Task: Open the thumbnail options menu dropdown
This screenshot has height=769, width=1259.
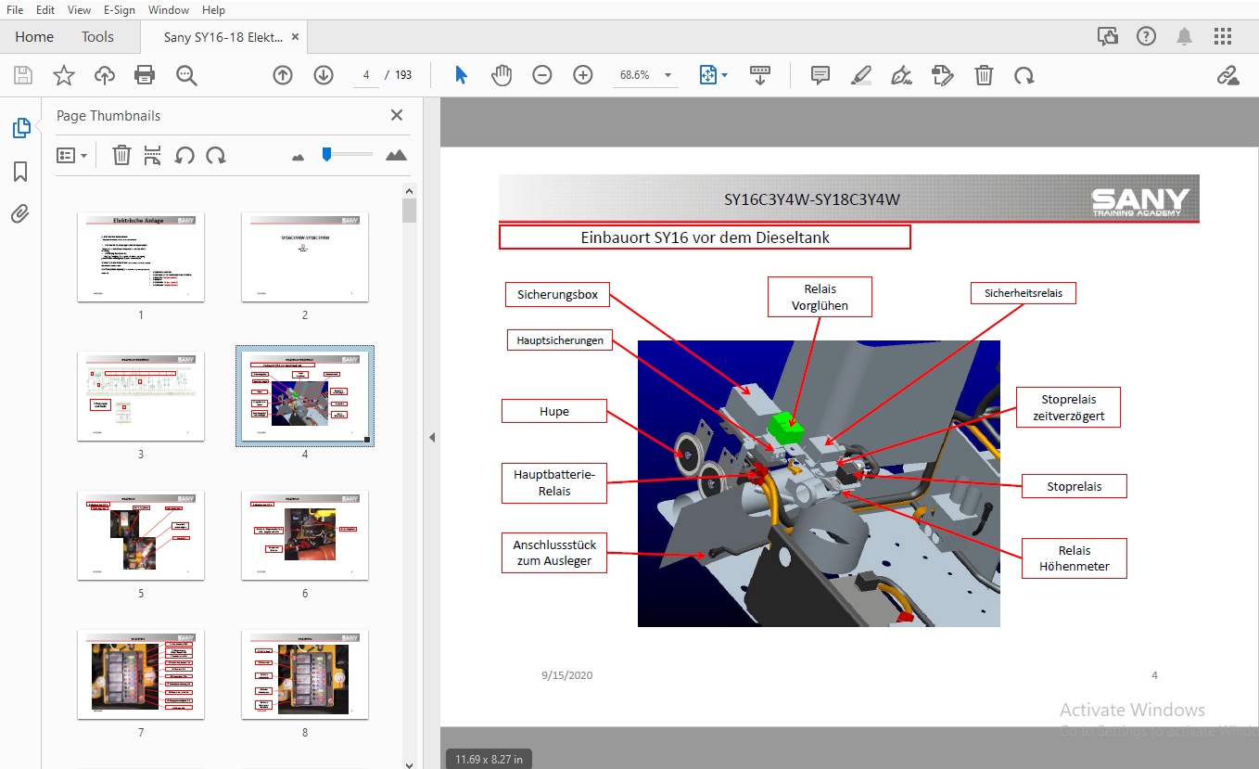Action: click(71, 155)
